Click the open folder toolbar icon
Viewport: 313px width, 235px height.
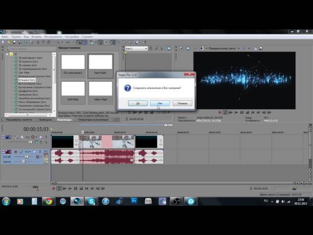9,42
